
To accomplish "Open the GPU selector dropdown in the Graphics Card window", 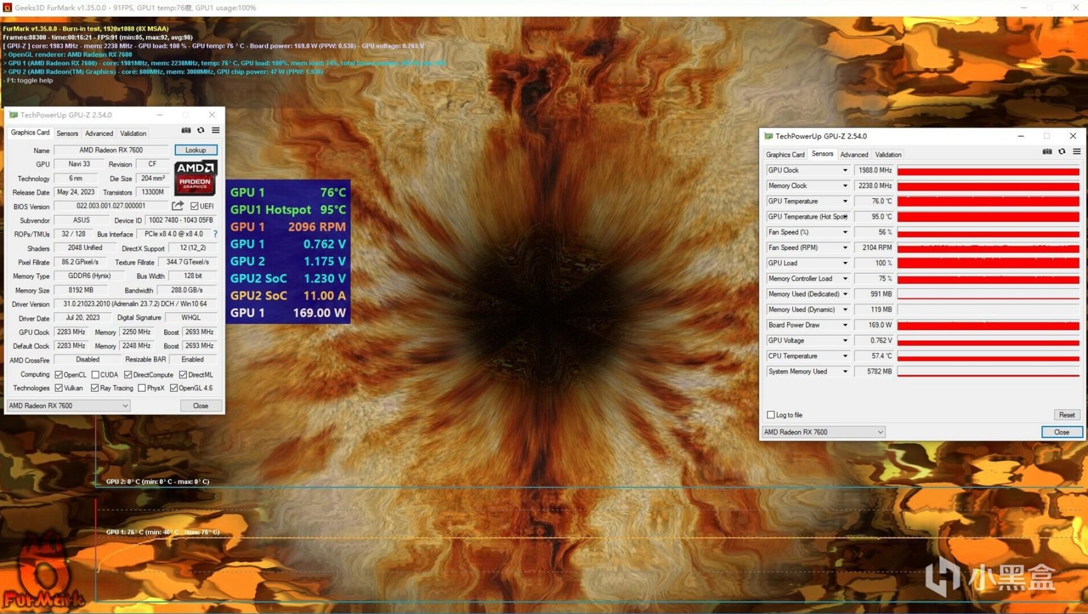I will [x=68, y=406].
